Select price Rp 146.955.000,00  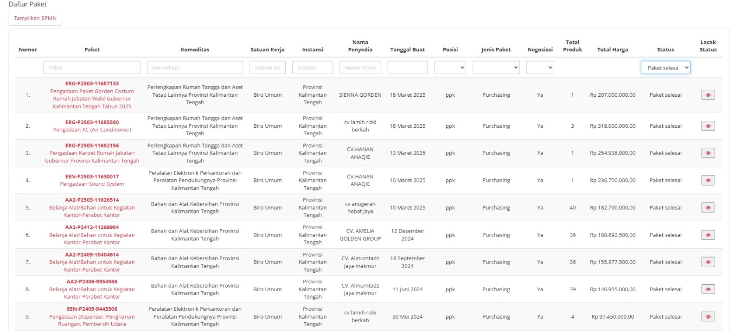[x=613, y=289]
